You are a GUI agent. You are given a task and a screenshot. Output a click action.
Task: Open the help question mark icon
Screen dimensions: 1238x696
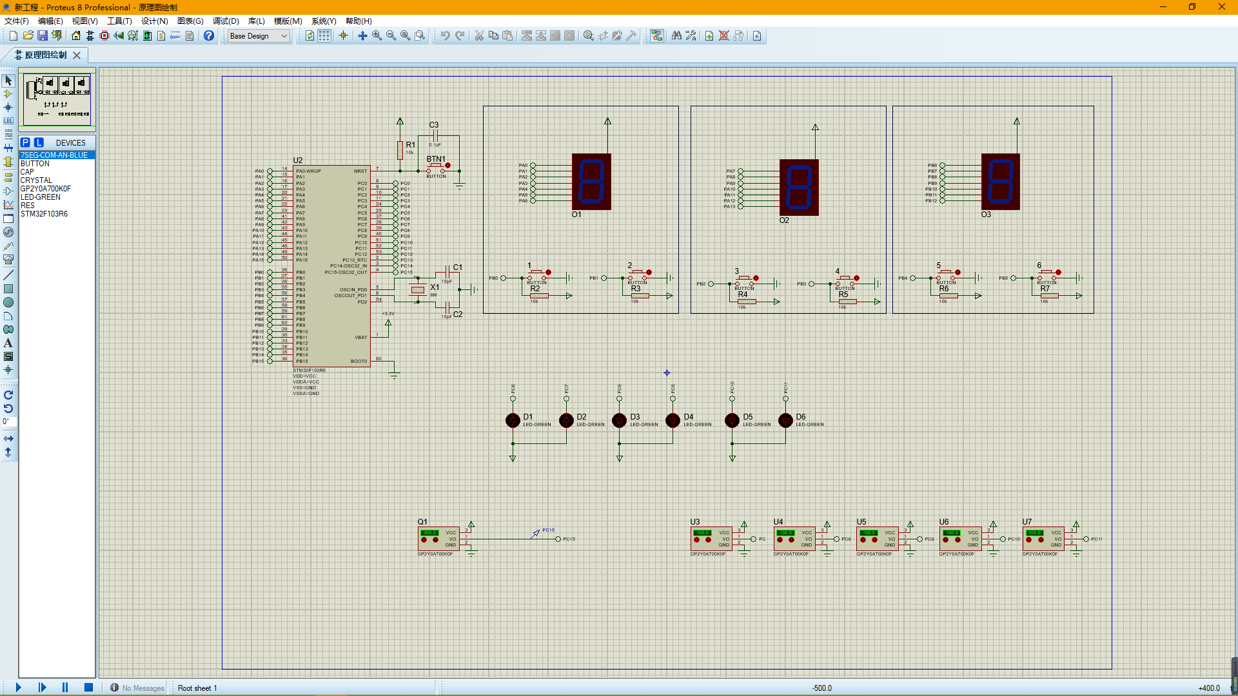209,36
